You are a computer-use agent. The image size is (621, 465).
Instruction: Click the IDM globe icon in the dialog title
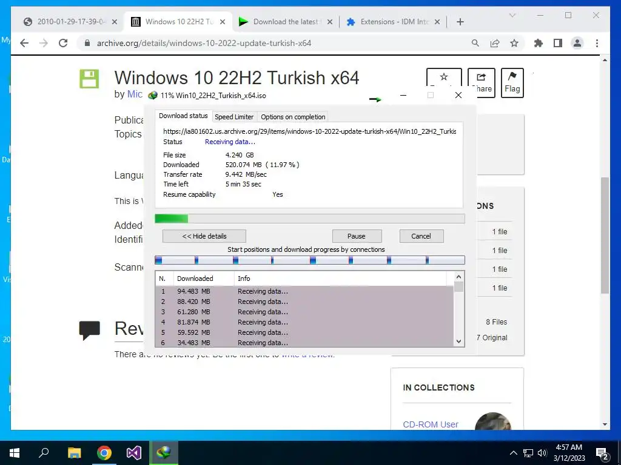tap(152, 95)
